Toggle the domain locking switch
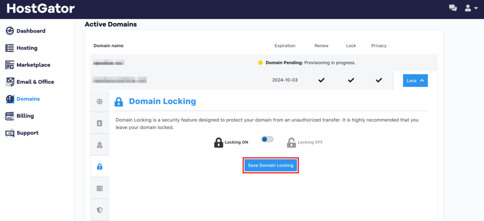The image size is (484, 221). click(x=268, y=139)
